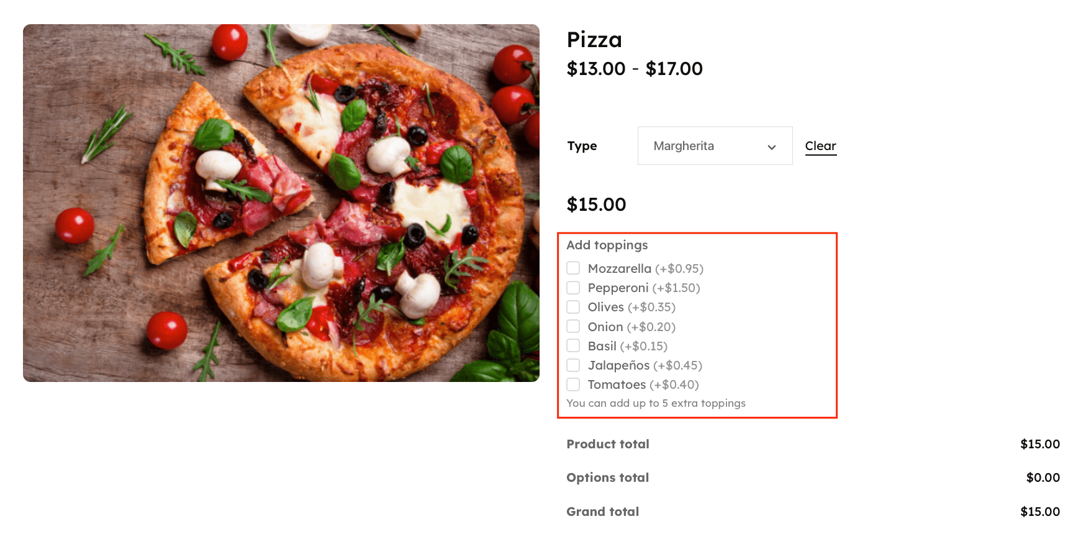Click the Pizza product title
The width and height of the screenshot is (1086, 537).
[x=594, y=40]
